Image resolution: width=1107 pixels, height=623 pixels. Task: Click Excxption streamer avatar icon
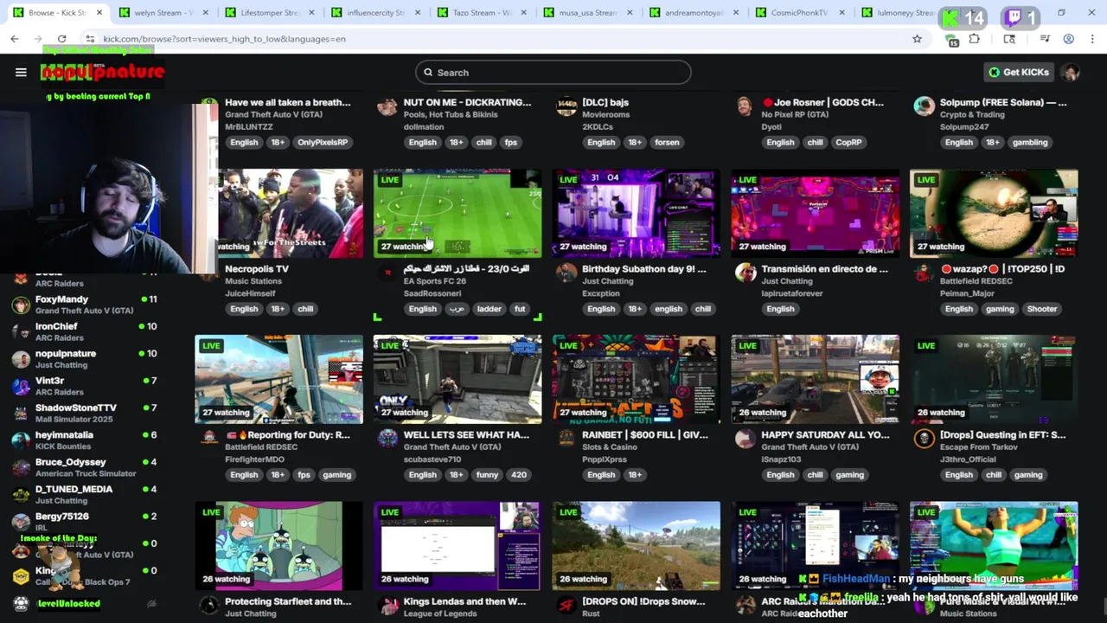(x=566, y=273)
